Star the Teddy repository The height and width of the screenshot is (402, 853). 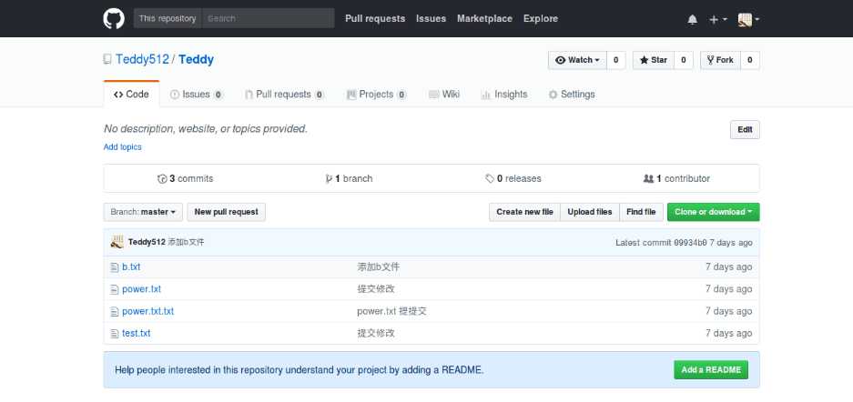pyautogui.click(x=654, y=60)
